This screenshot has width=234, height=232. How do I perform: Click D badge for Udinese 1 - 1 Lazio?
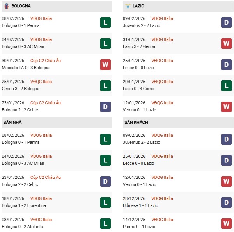[227, 202]
